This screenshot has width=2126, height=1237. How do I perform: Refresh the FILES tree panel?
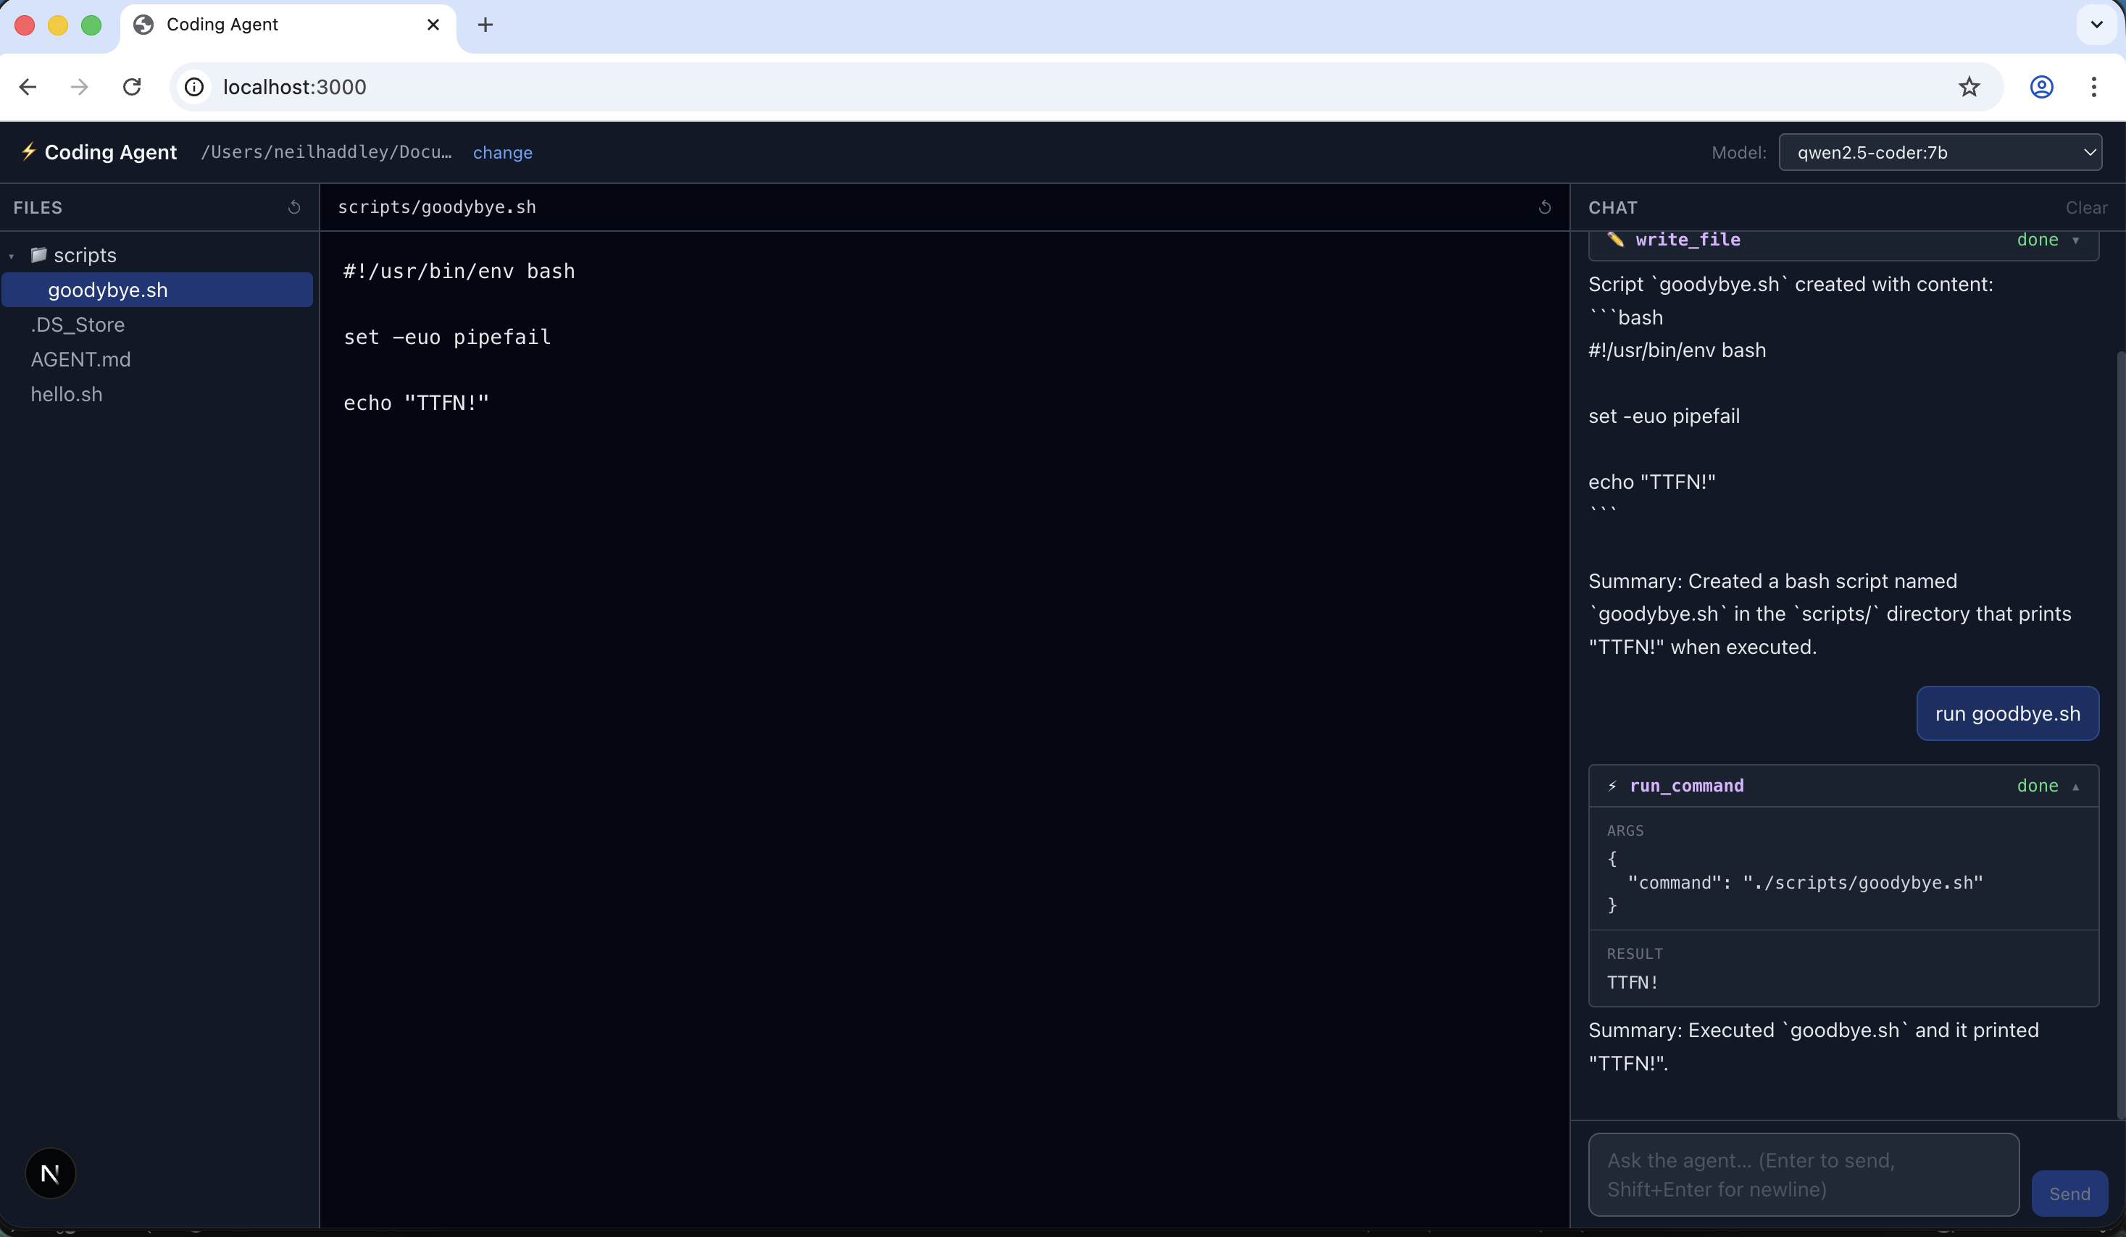[293, 206]
